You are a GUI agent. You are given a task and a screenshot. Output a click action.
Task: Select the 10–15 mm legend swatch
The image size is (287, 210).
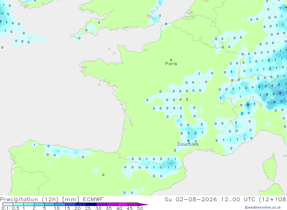pyautogui.click(x=60, y=204)
